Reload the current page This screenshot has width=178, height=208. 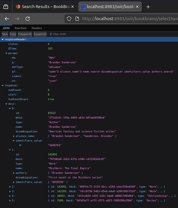27,19
